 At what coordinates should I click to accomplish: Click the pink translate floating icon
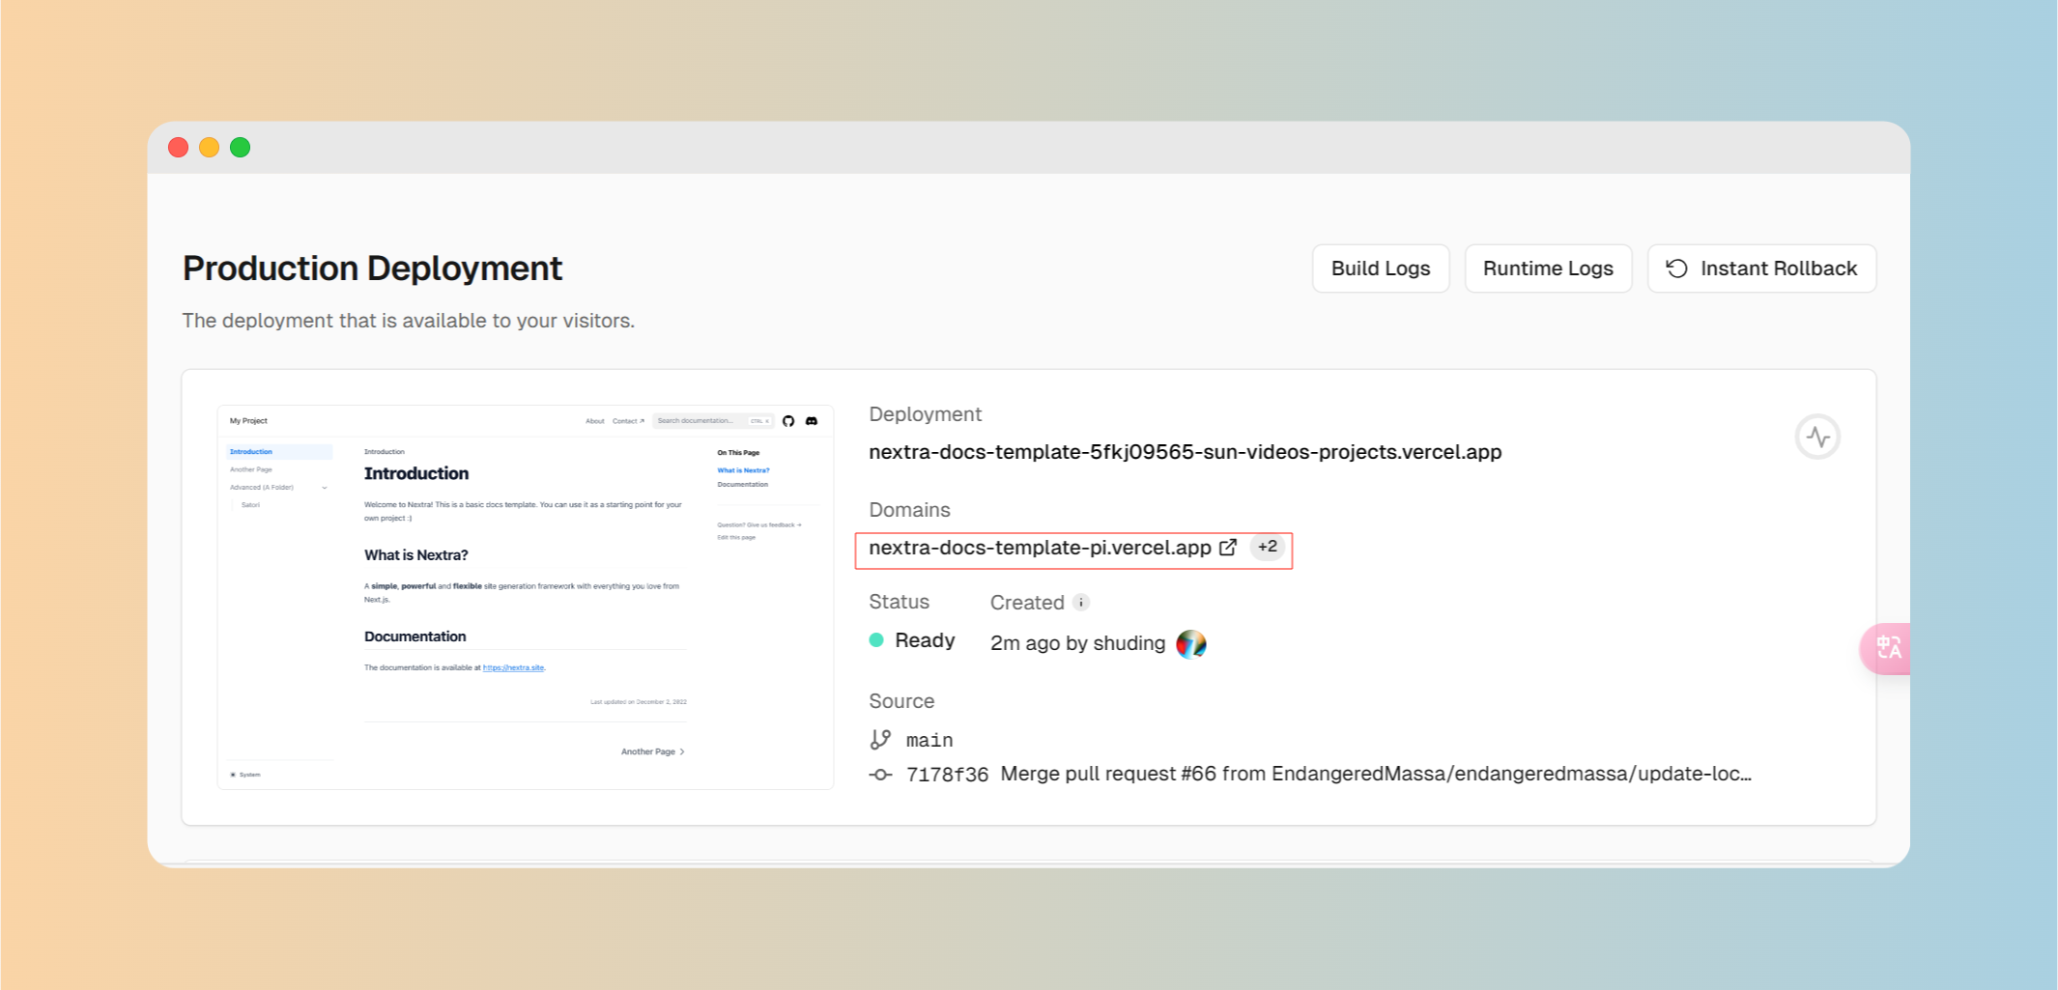coord(1887,648)
